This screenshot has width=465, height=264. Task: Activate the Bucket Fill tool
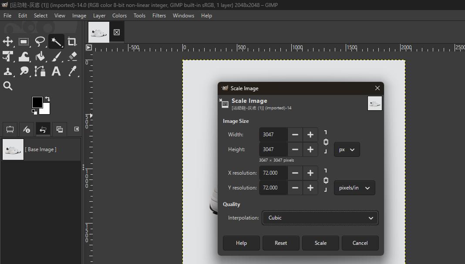(40, 56)
